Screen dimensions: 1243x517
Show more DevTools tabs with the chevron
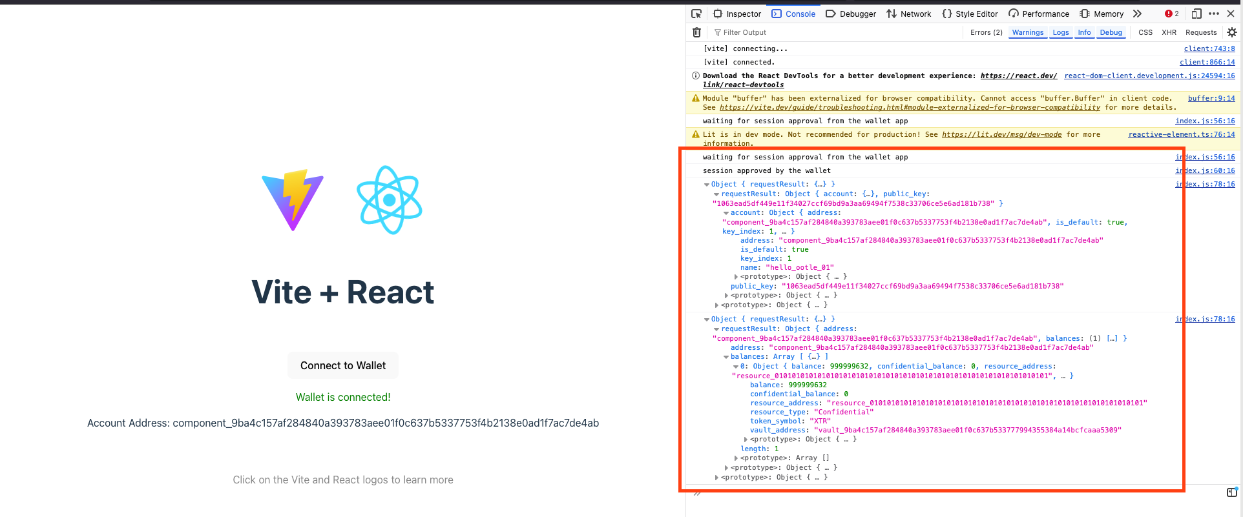[1138, 14]
